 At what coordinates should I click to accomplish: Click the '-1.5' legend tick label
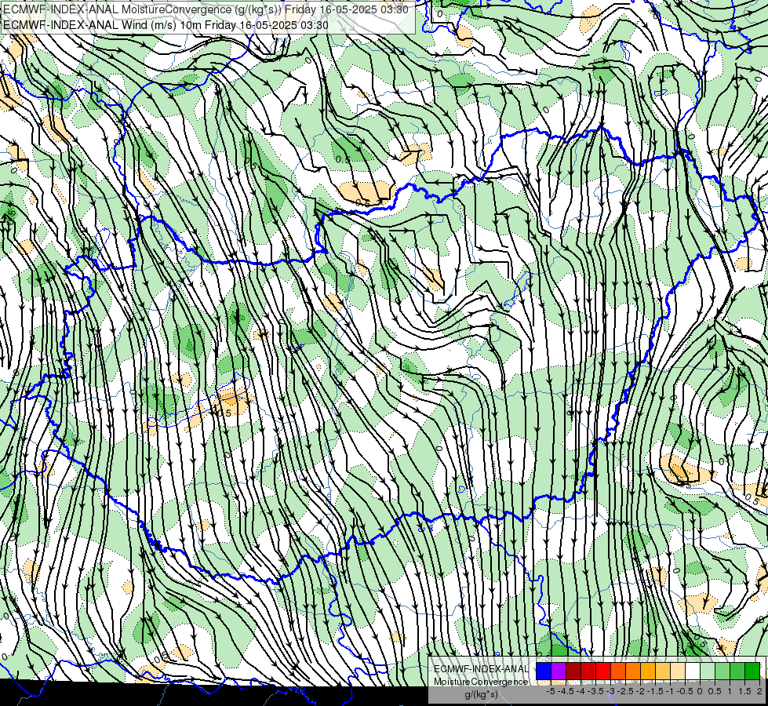655,691
